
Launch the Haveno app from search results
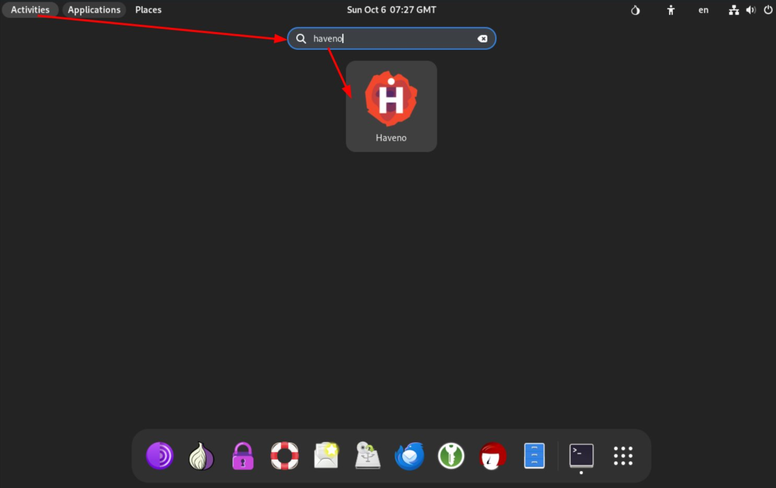(391, 106)
